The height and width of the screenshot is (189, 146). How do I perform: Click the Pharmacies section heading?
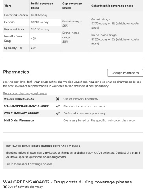pos(16,72)
